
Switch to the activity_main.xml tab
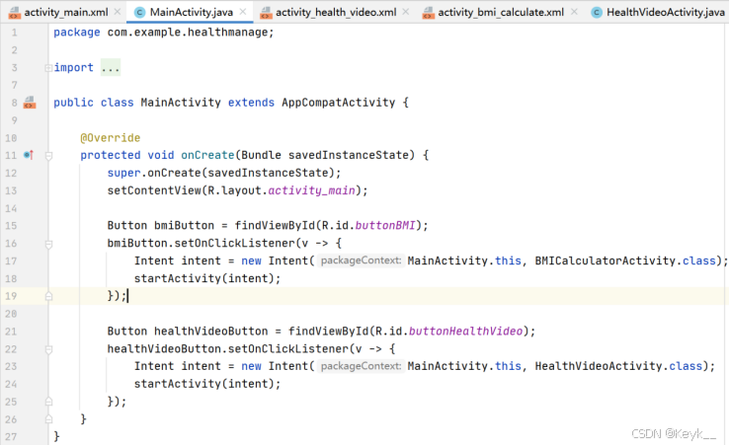tap(65, 12)
